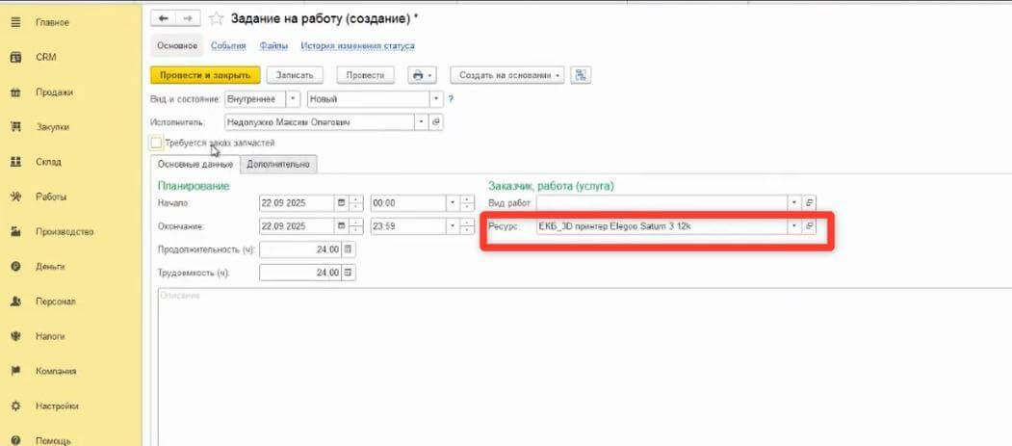Expand the Вид работ dropdown

coord(793,203)
